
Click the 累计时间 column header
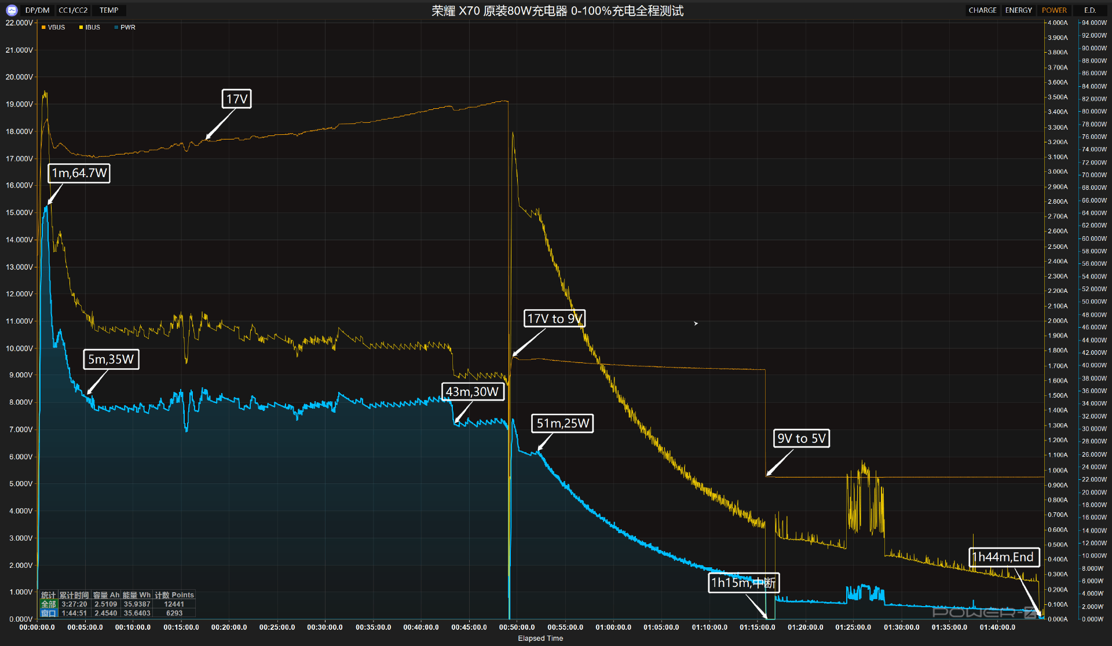coord(74,595)
